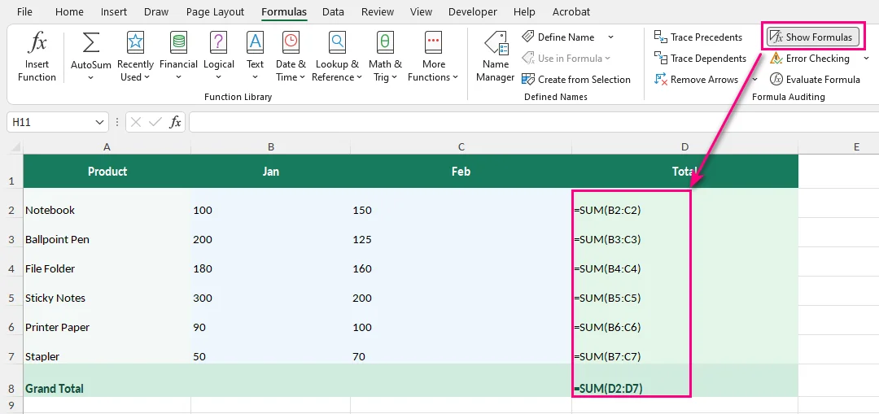Expand the Remove Arrows dropdown arrow
Image resolution: width=879 pixels, height=414 pixels.
(x=754, y=80)
